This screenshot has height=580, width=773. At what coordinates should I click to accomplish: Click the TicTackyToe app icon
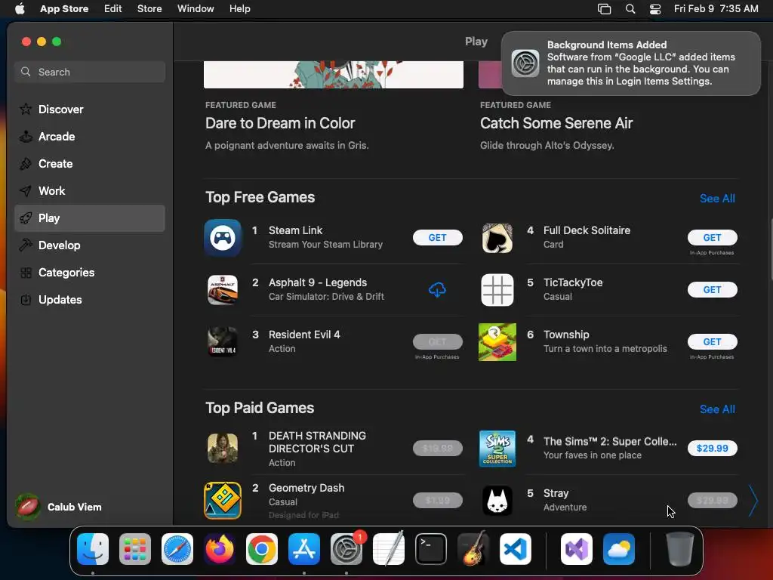coord(497,290)
